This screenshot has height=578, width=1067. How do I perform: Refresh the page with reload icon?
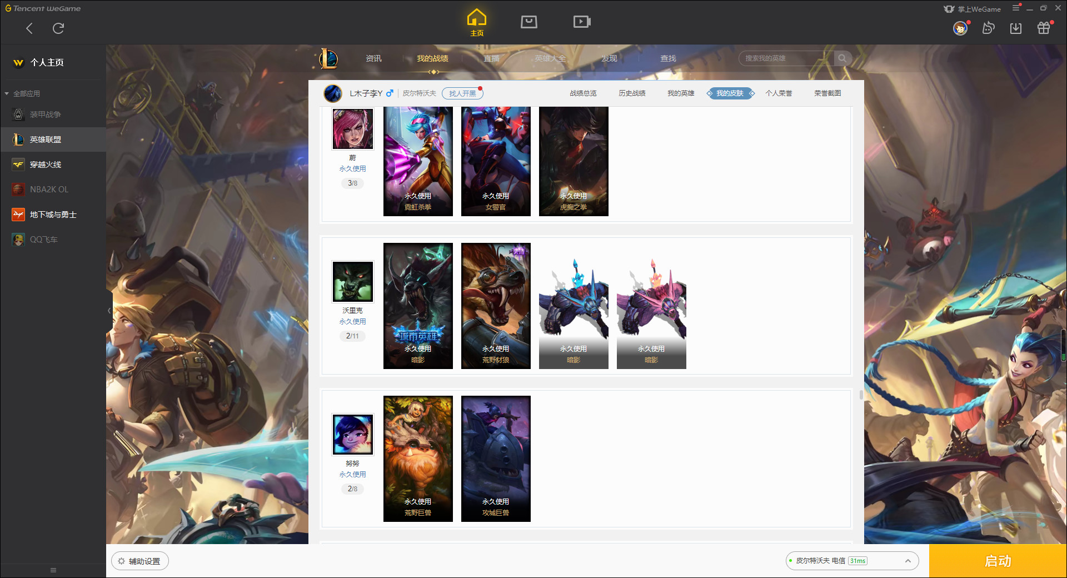point(58,28)
